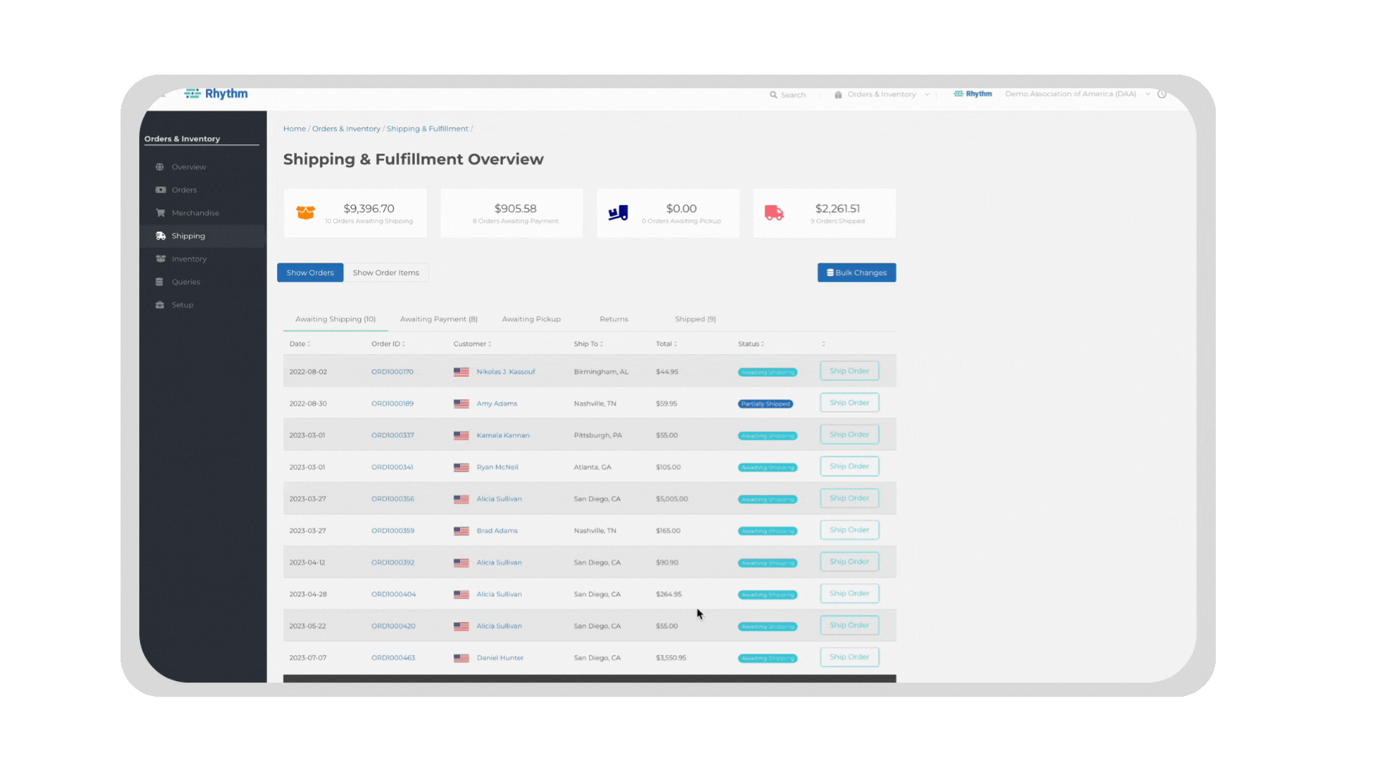Viewport: 1378px width, 775px height.
Task: Ship Order for ORD1000359
Action: 850,530
